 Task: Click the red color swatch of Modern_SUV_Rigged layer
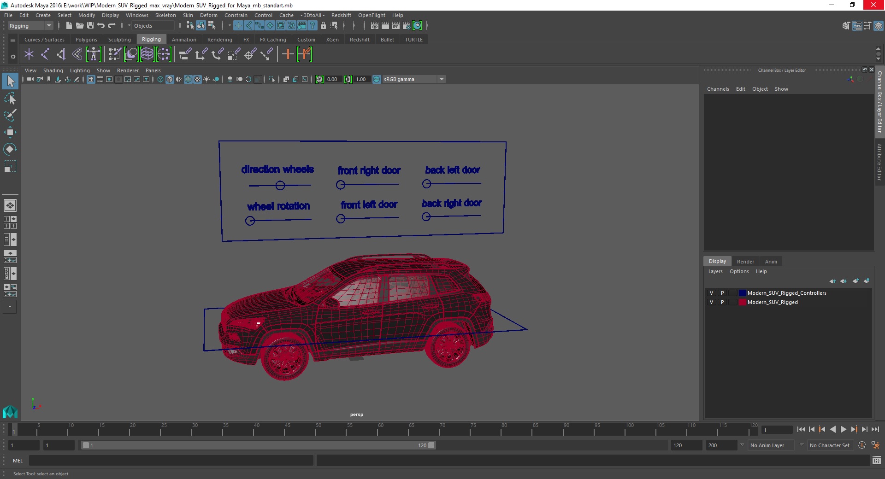742,302
